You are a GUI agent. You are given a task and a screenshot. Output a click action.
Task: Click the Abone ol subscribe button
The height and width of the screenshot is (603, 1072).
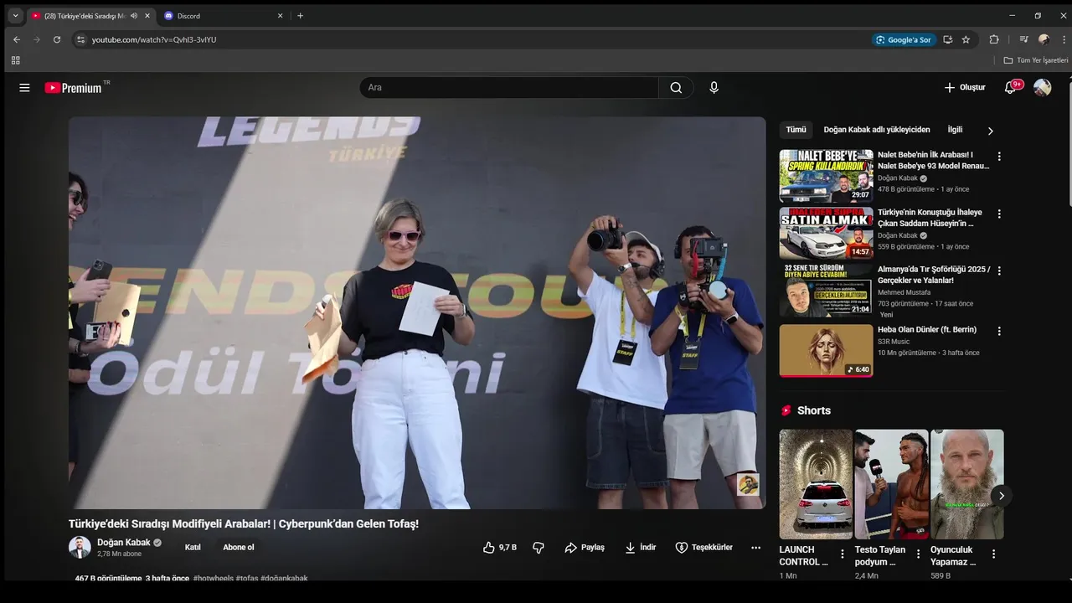[x=239, y=547]
